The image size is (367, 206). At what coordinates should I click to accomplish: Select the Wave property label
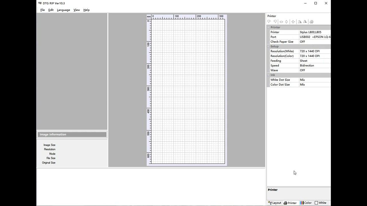274,70
